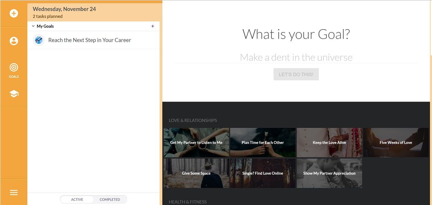The width and height of the screenshot is (432, 205).
Task: Click the plus add icon in the sidebar
Action: tap(14, 14)
